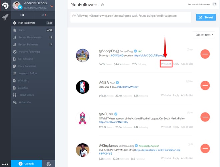The image size is (220, 167).
Task: Open settings gear at sidebar bottom
Action: (x=49, y=164)
